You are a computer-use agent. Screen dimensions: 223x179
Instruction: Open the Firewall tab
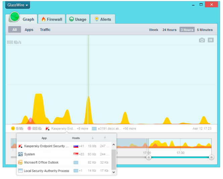(x=52, y=19)
